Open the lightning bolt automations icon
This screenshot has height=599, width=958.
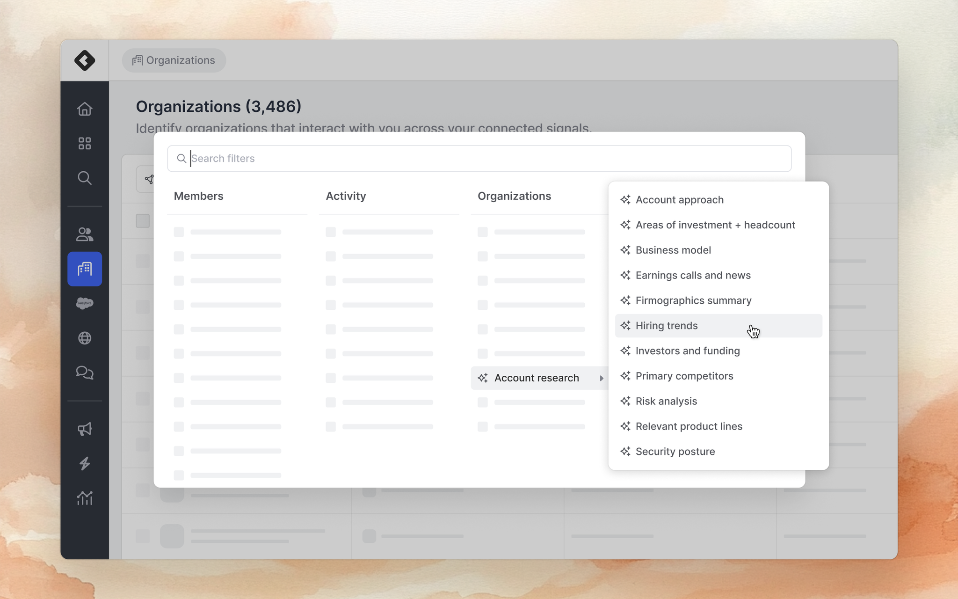click(85, 463)
